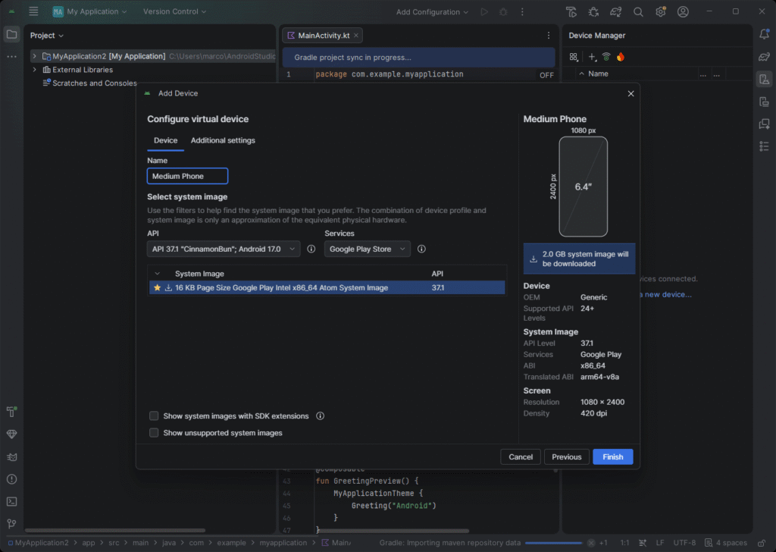
Task: Open the user account profile icon
Action: click(x=683, y=12)
